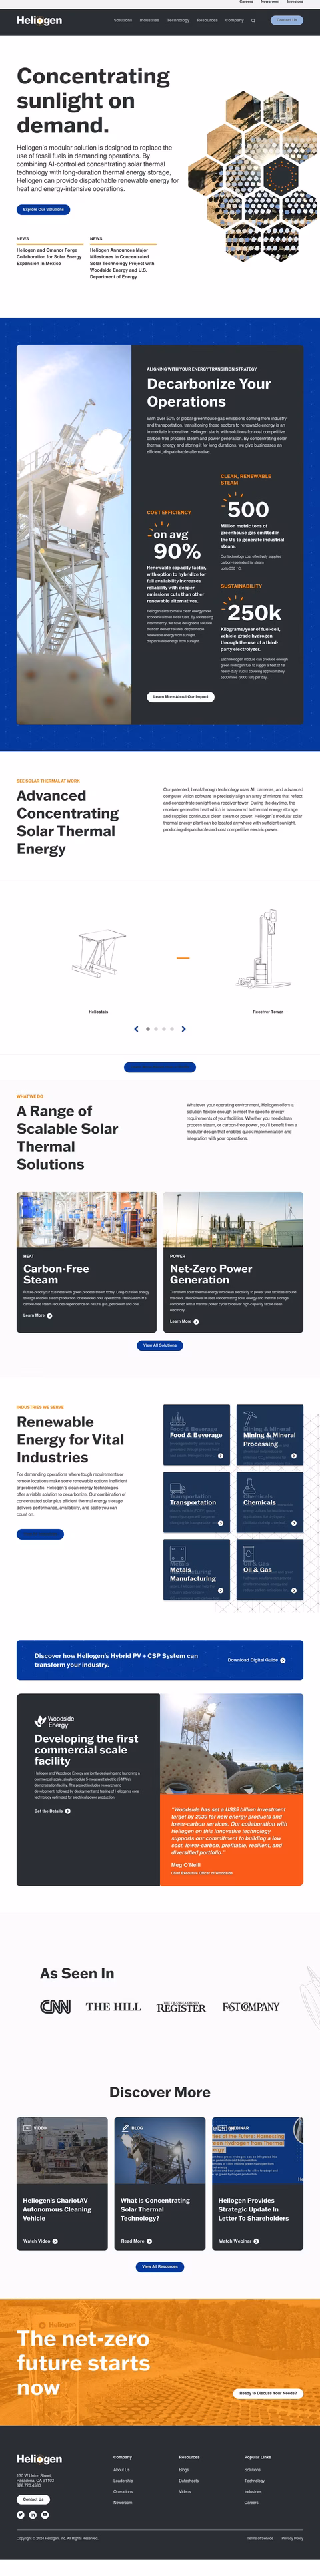Viewport: 320px width, 2576px height.
Task: Open the Omanor Forge Collaboration news item
Action: (49, 257)
